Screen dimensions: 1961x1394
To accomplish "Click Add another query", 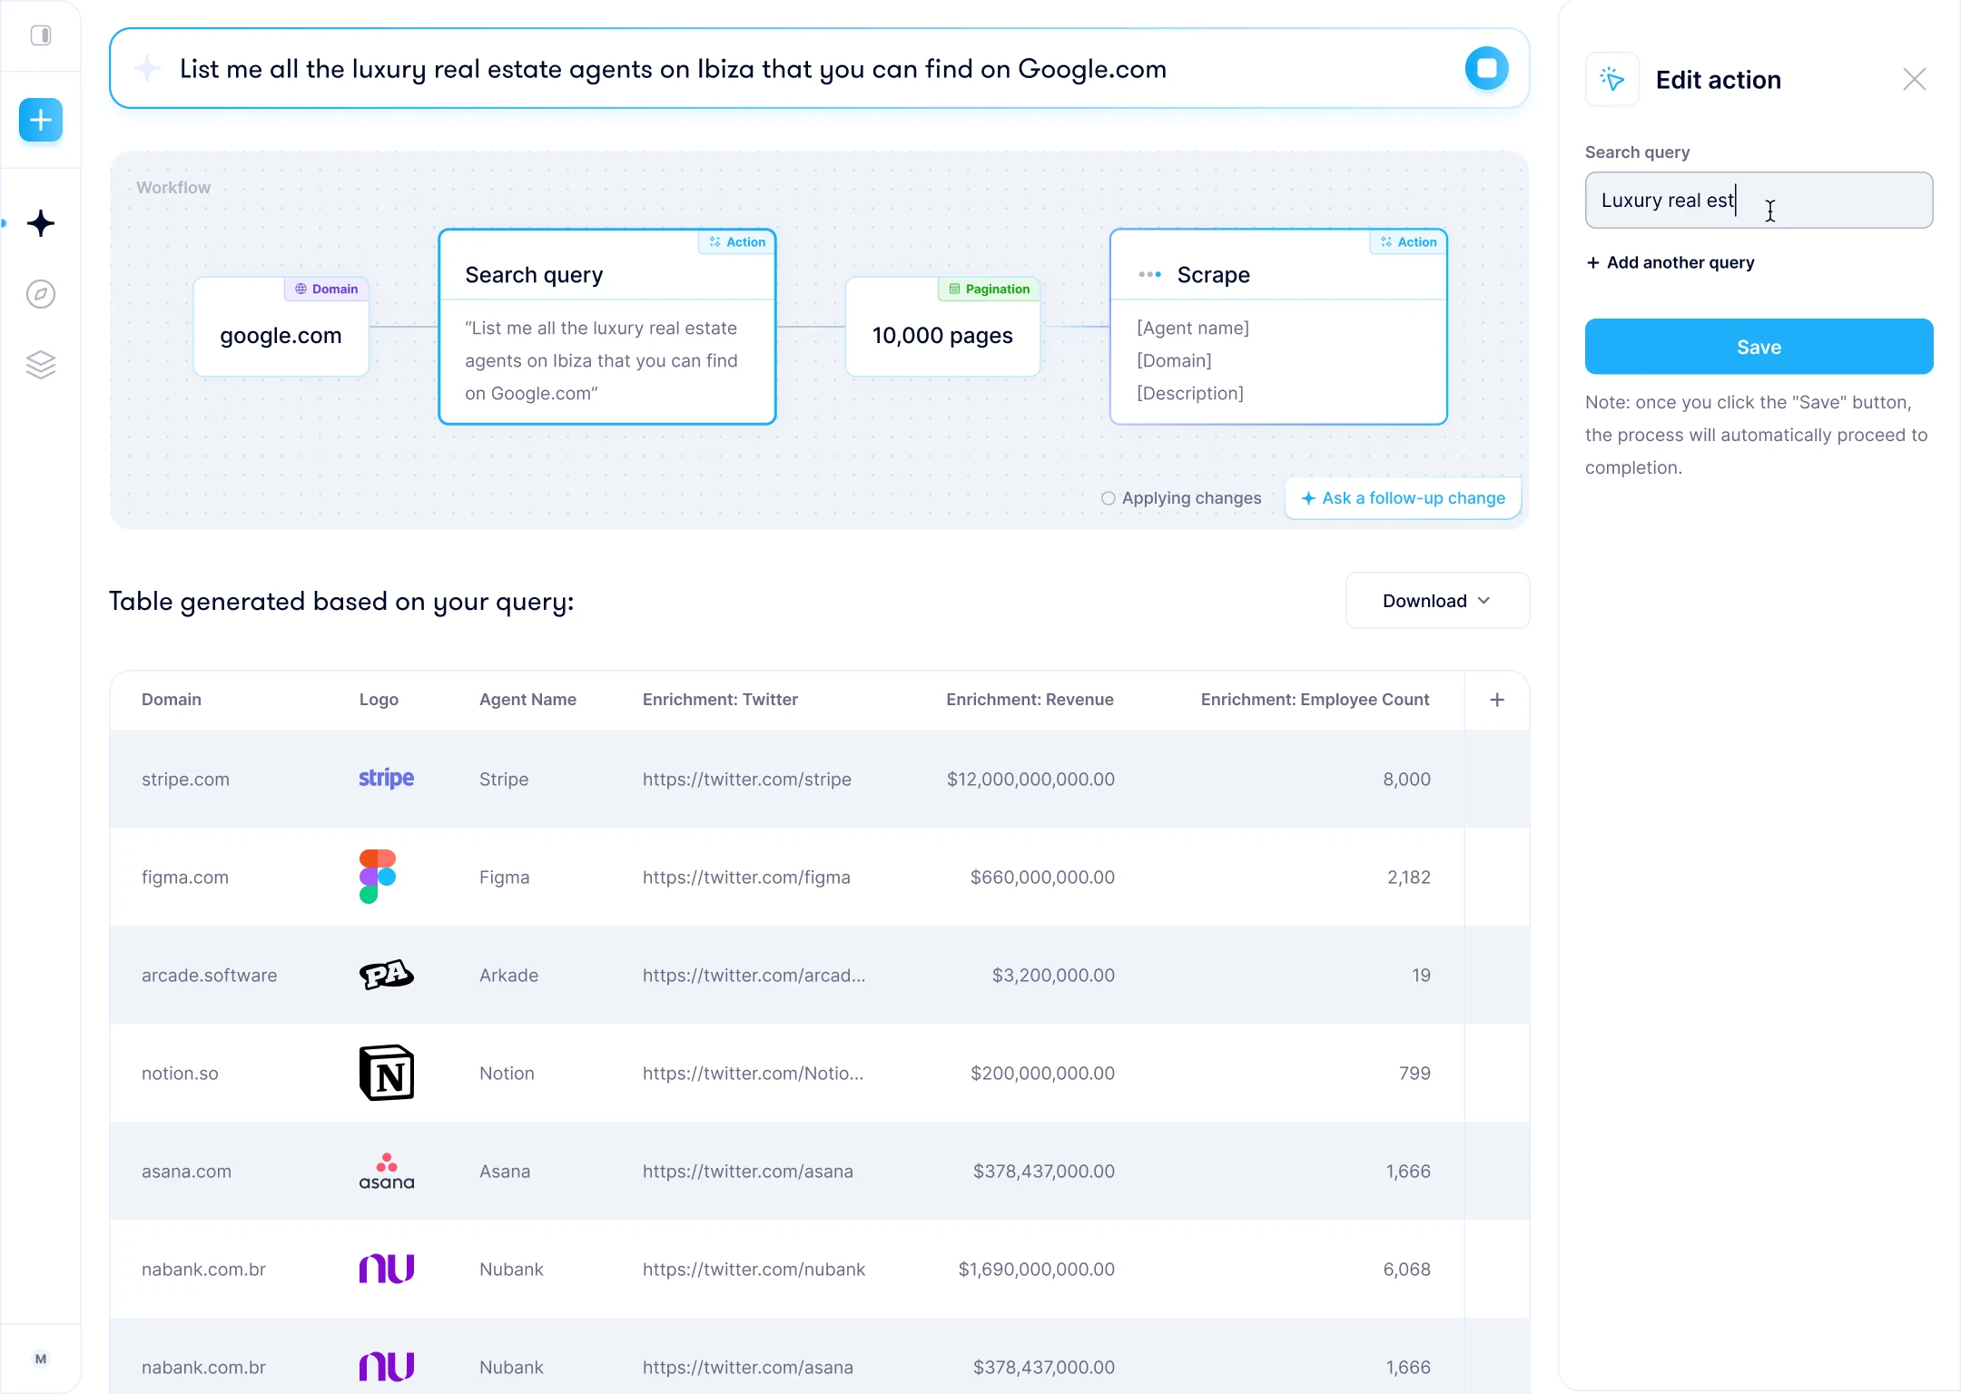I will click(1670, 262).
